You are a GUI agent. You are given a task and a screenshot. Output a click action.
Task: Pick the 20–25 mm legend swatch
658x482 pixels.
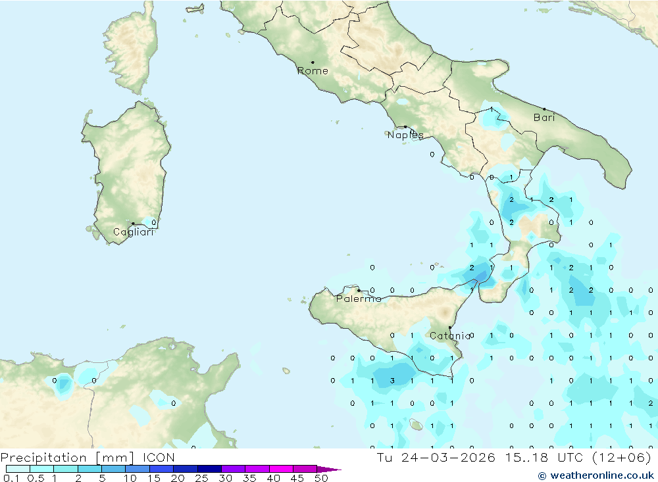(186, 469)
